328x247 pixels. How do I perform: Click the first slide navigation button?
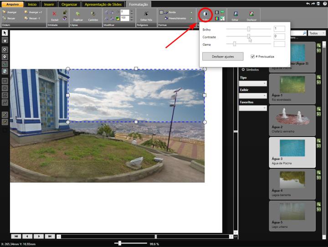tap(16, 237)
